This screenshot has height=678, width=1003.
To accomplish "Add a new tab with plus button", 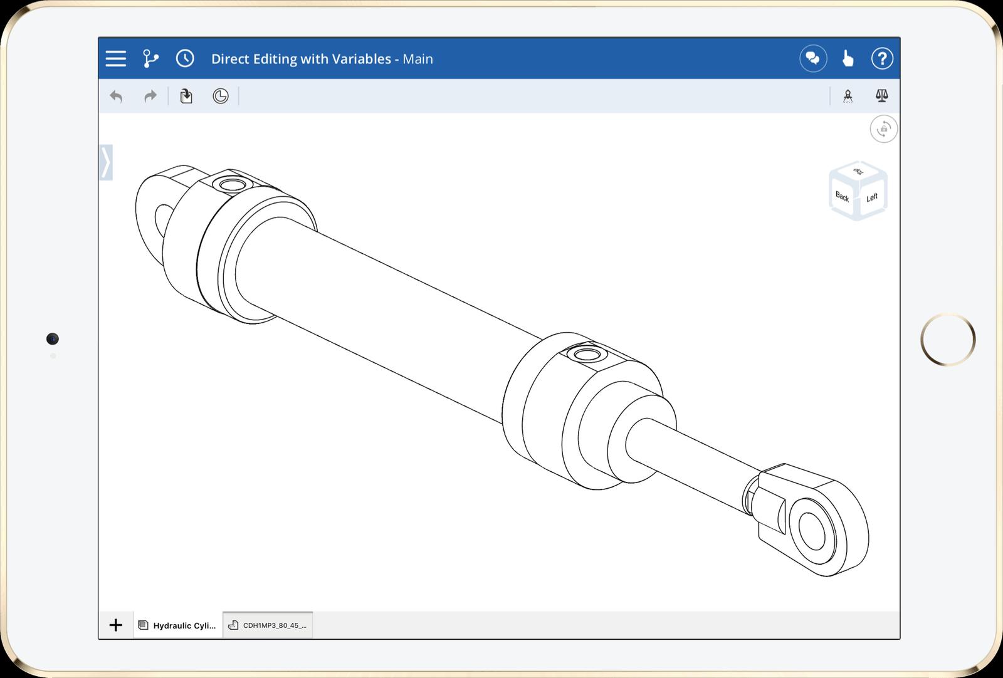I will tap(116, 625).
